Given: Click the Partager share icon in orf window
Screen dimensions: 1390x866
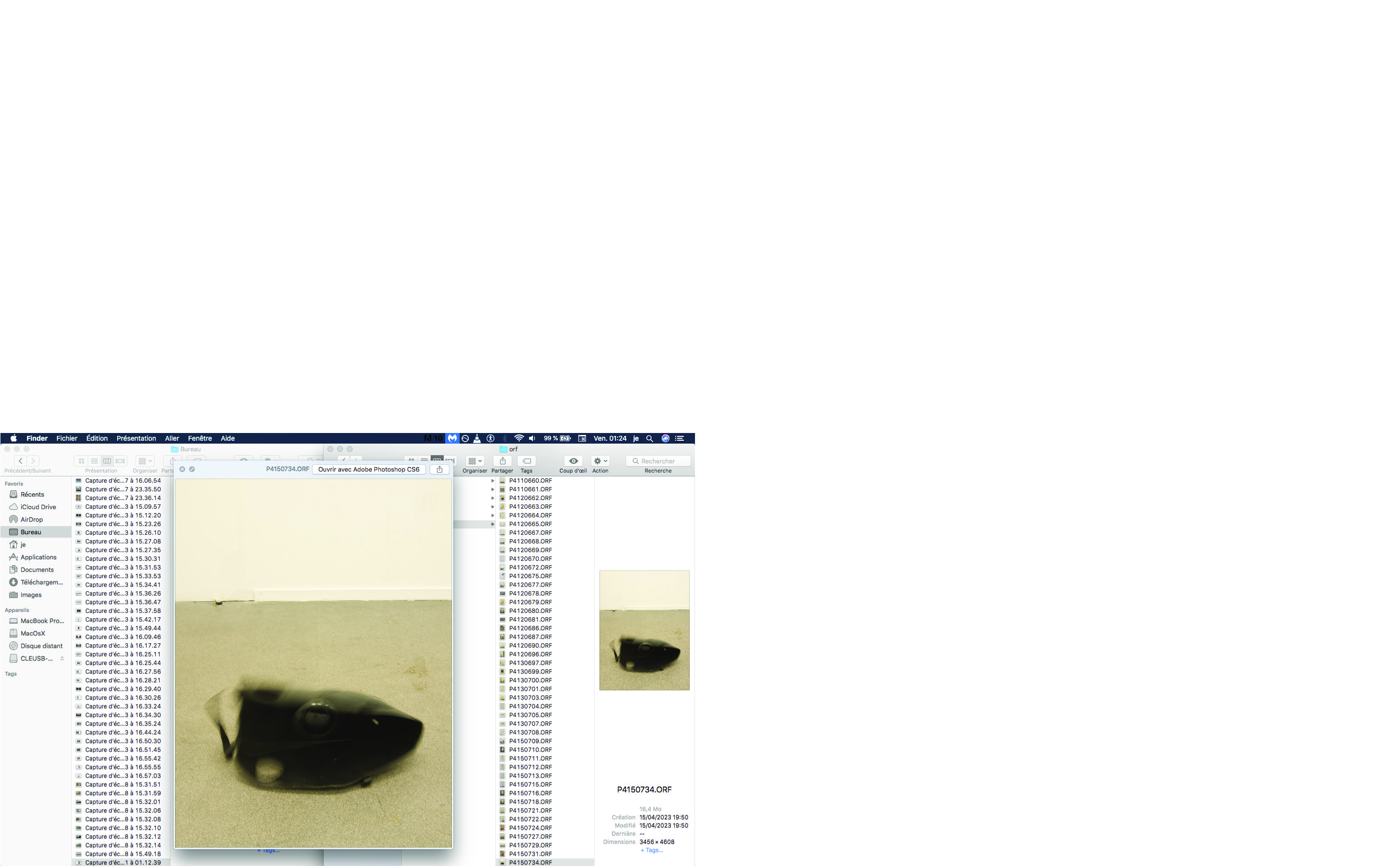Looking at the screenshot, I should tap(502, 461).
